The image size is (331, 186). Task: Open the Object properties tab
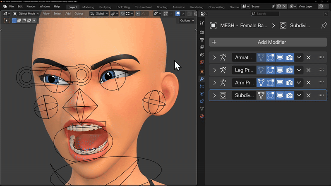point(202,72)
